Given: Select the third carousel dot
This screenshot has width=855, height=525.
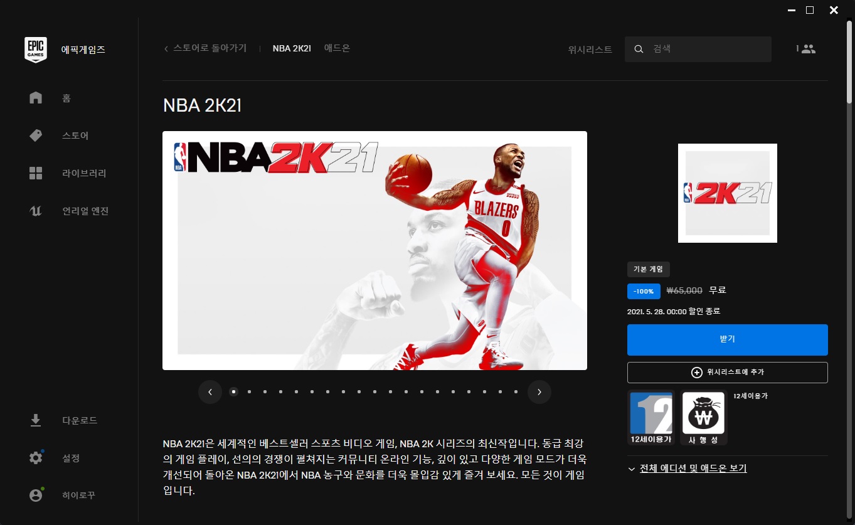Looking at the screenshot, I should 265,392.
